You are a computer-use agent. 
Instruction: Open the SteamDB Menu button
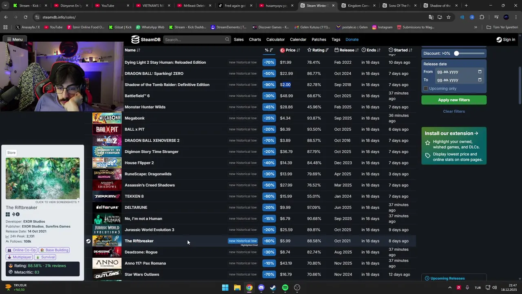click(14, 40)
